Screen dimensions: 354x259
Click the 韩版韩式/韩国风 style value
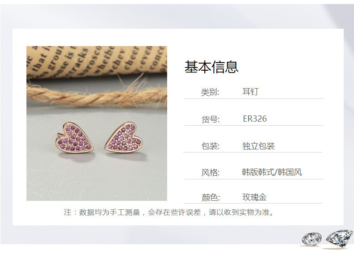[272, 172]
